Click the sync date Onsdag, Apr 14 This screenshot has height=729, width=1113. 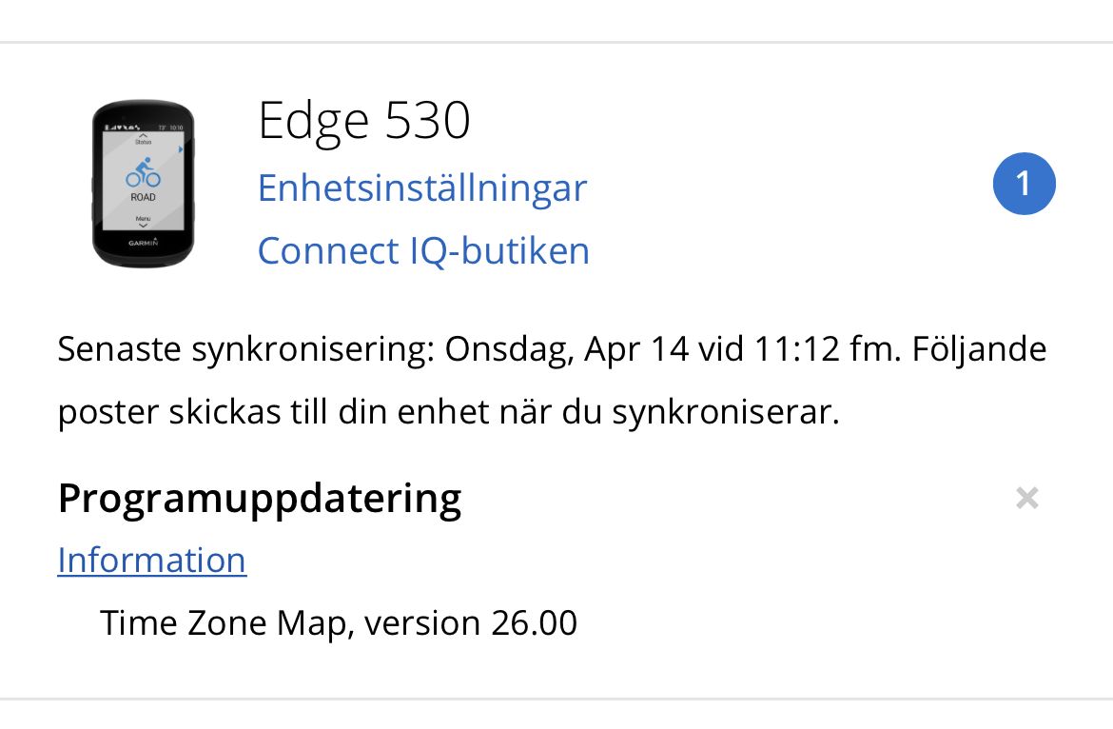[x=566, y=349]
